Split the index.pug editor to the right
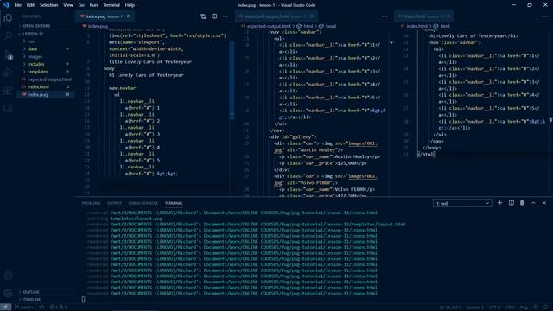Viewport: 553px width, 311px height. tap(214, 16)
